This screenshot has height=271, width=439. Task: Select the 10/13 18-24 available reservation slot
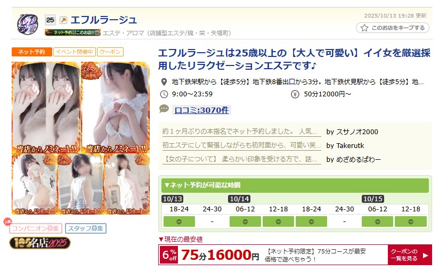(x=179, y=221)
